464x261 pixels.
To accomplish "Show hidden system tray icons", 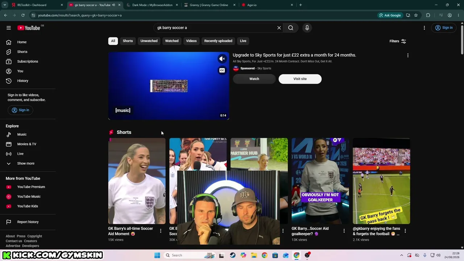I will [401, 255].
